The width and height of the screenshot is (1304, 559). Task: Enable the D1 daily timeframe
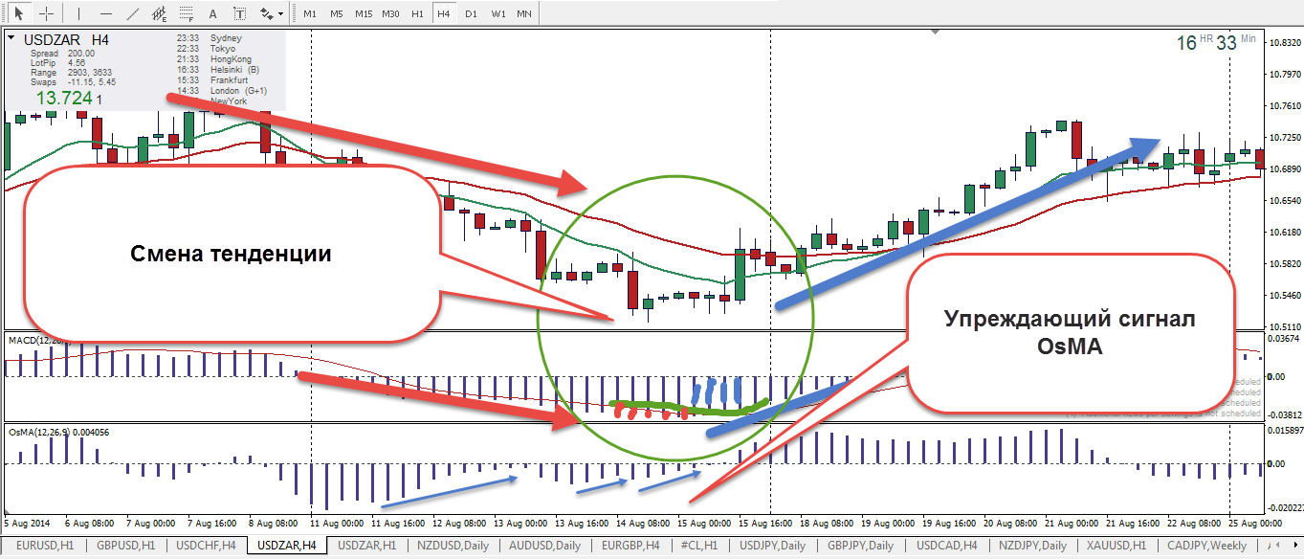click(471, 14)
